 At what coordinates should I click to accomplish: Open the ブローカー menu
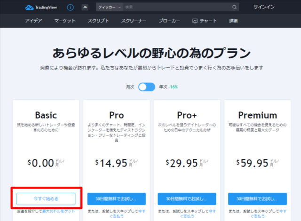click(x=169, y=21)
